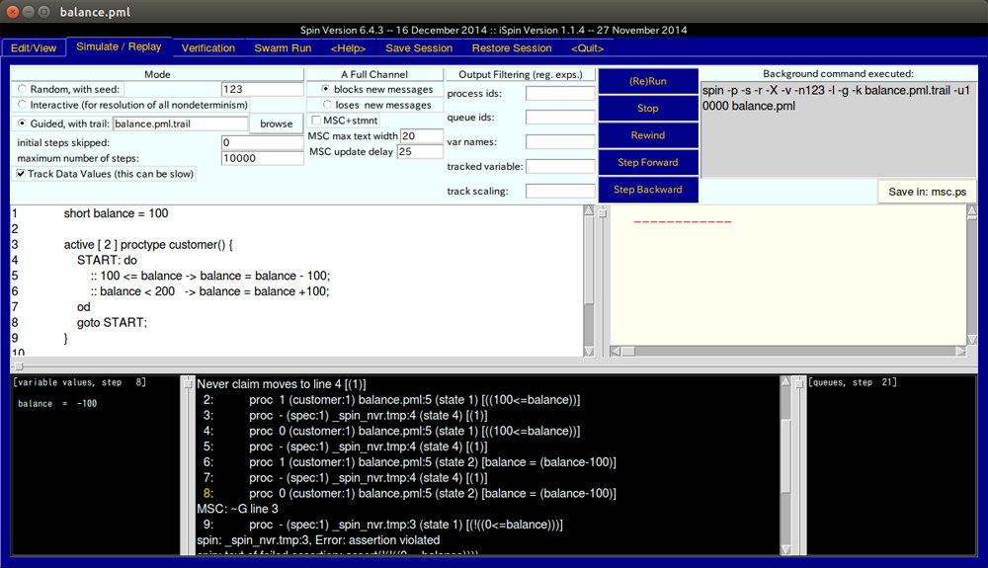Image resolution: width=988 pixels, height=568 pixels.
Task: Click source code pane scroll-down arrow
Action: (x=589, y=352)
